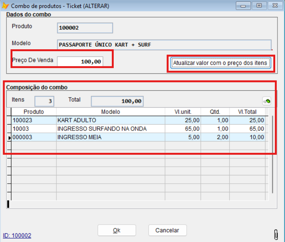
Task: Confirm with the Ok button
Action: (x=117, y=230)
